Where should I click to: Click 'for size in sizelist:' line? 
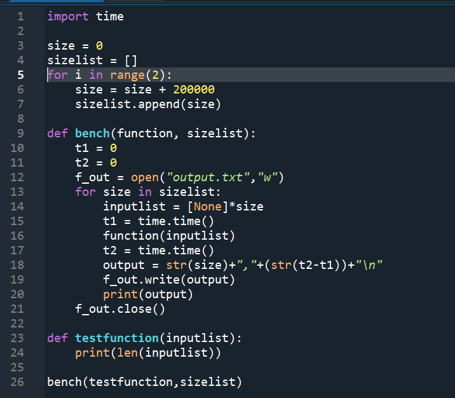point(148,192)
